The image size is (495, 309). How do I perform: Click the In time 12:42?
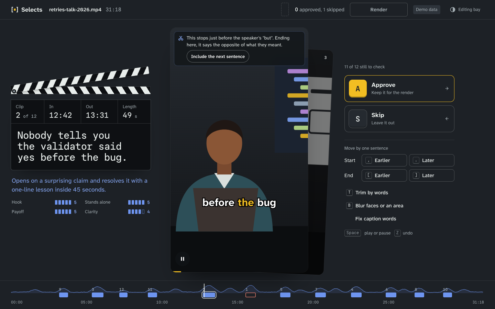point(60,115)
